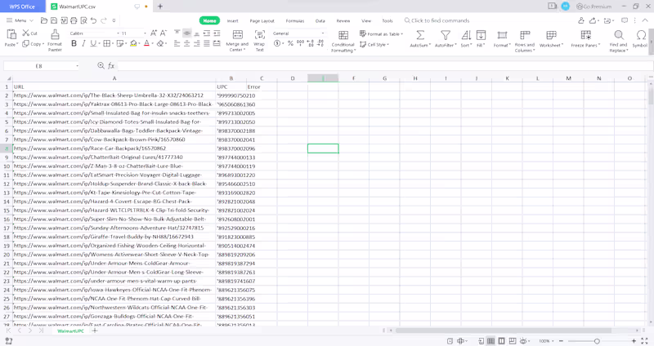The width and height of the screenshot is (654, 346).
Task: Open Cell Style dropdown
Action: click(374, 45)
